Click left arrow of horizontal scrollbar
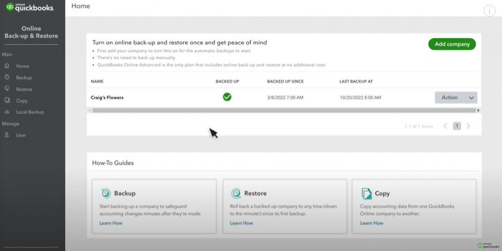This screenshot has width=502, height=251. 90,111
